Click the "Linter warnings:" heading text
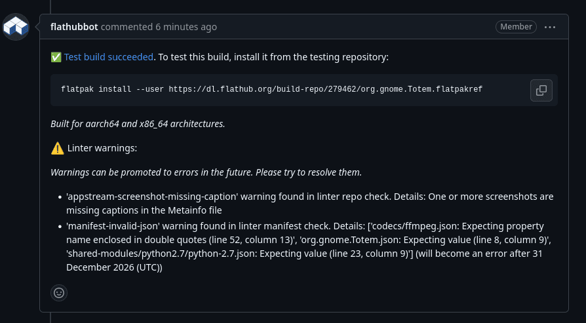The image size is (586, 323). pos(102,148)
